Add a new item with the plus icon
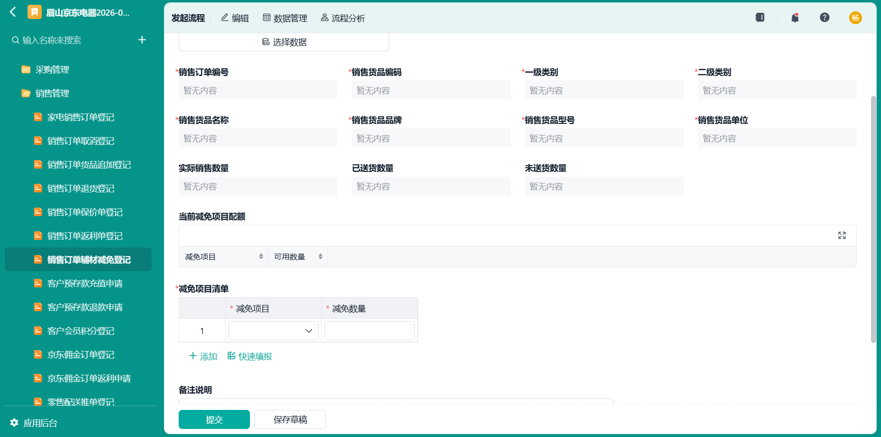 142,40
